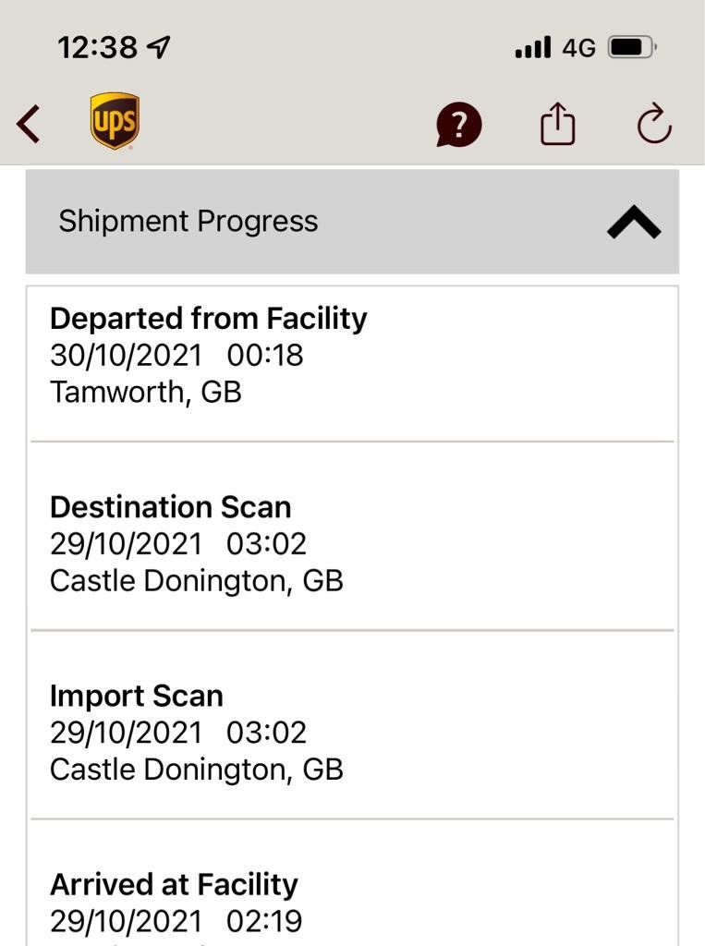Tap the 12:38 clock in status bar
Screen dimensions: 705x946
coord(97,47)
